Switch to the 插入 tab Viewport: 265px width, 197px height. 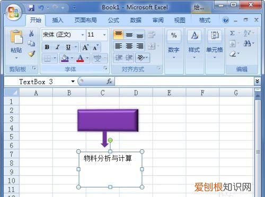58,20
